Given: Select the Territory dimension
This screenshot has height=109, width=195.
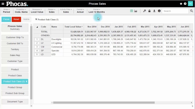Looking at the screenshot, I should coord(15,49).
